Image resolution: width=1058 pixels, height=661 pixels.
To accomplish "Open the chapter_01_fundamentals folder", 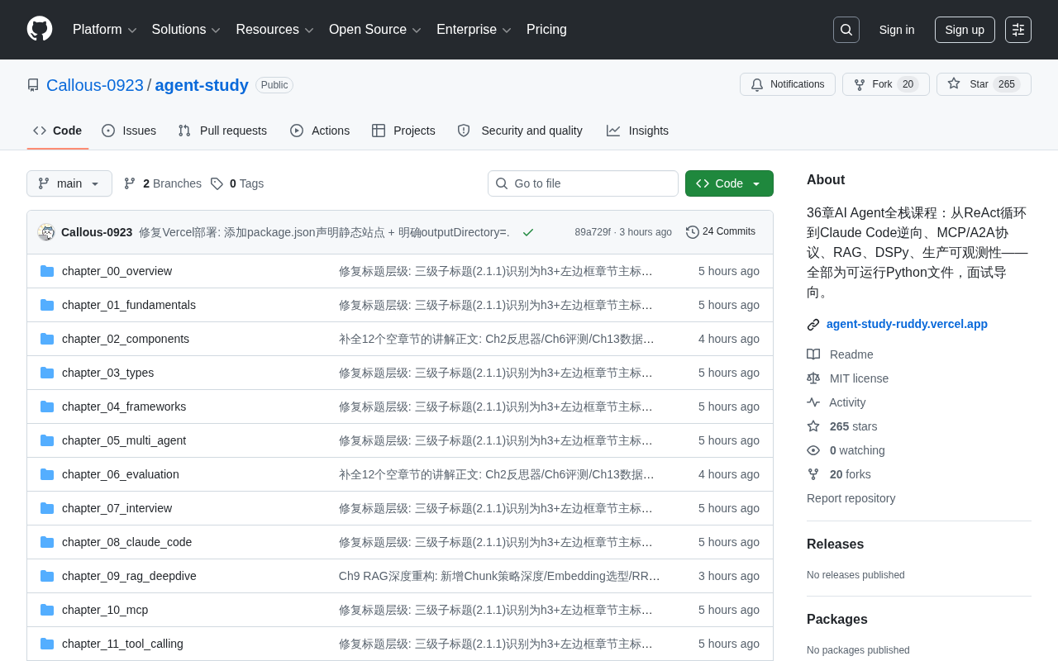I will coord(129,305).
